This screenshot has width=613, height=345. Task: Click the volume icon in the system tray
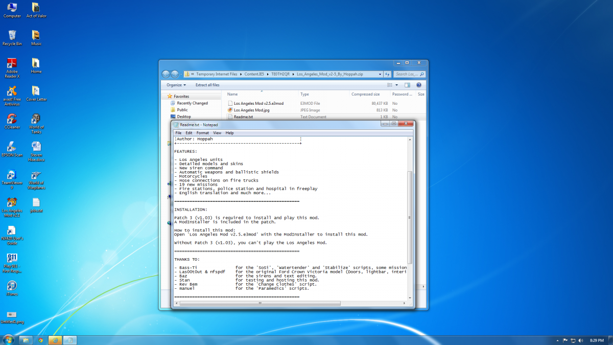tap(581, 340)
